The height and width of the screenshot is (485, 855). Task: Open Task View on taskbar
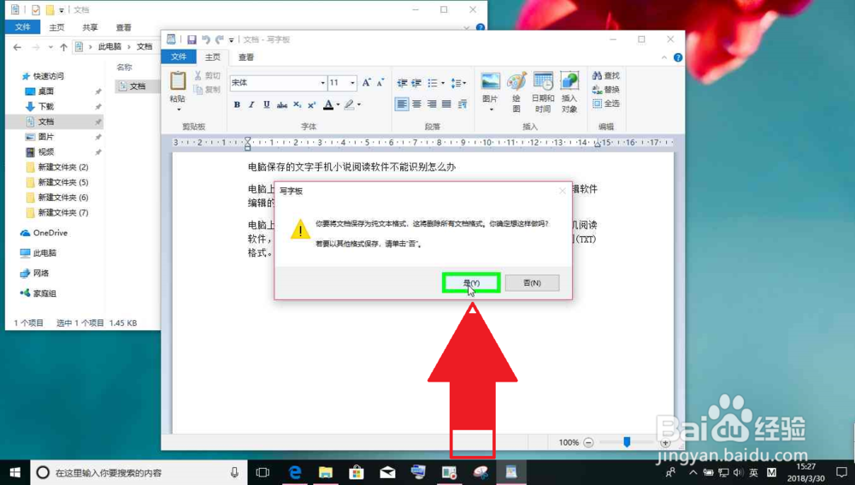pos(262,472)
